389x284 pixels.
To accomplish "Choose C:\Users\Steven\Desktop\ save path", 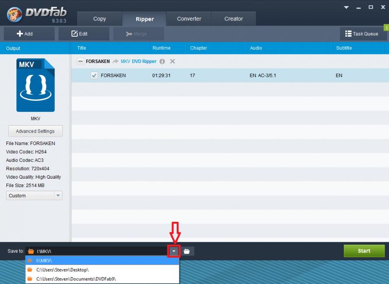I will [102, 270].
